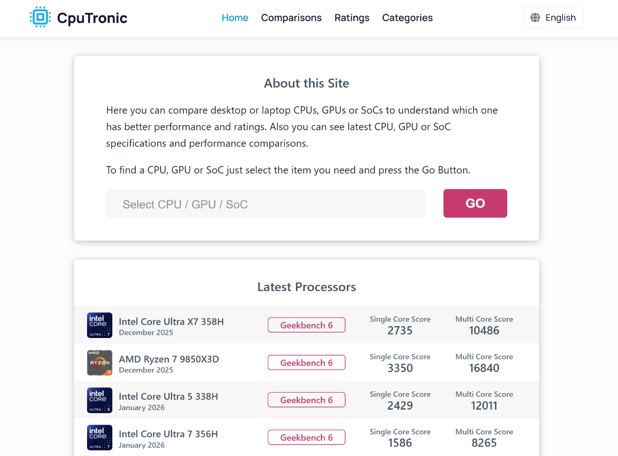Open the Categories navigation item
618x456 pixels.
pos(407,18)
